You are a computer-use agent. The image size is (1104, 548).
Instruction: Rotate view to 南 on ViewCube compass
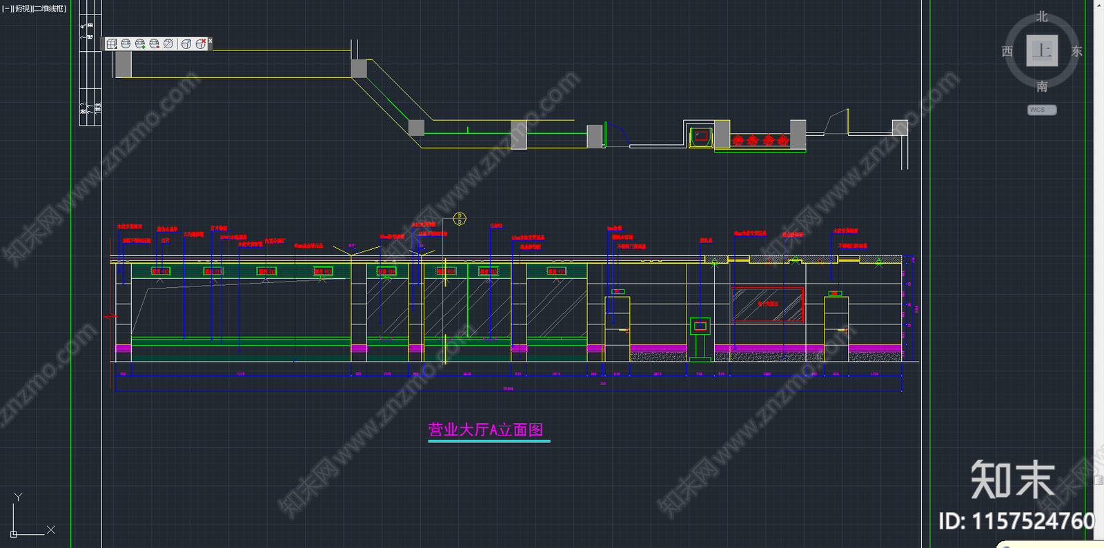point(1042,86)
